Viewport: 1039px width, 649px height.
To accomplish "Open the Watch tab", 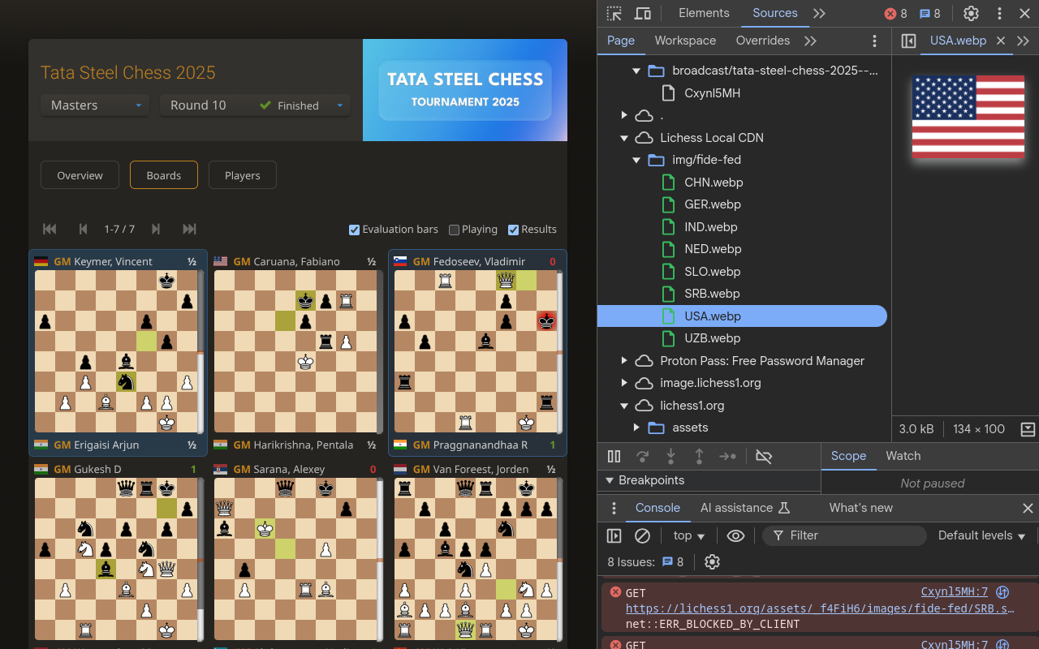I will 903,456.
